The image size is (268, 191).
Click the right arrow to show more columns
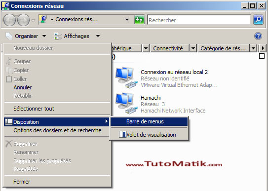click(263, 48)
